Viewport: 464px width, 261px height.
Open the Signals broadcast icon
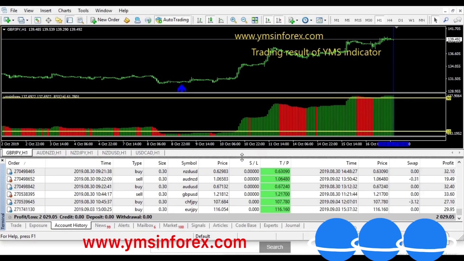[148, 20]
